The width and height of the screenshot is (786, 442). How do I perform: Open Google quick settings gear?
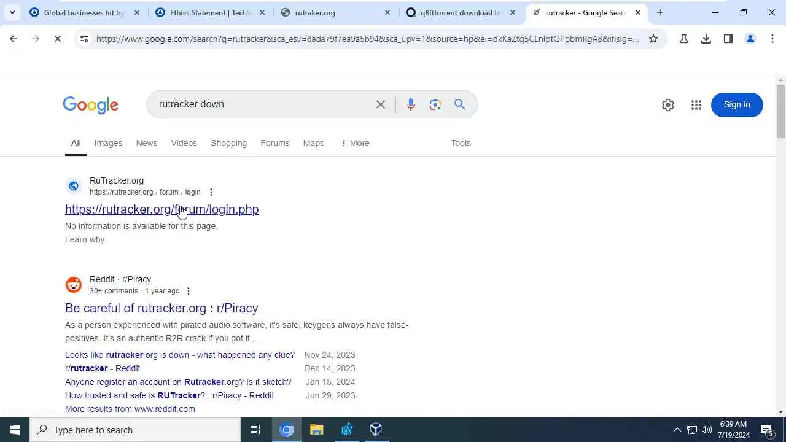pos(668,105)
